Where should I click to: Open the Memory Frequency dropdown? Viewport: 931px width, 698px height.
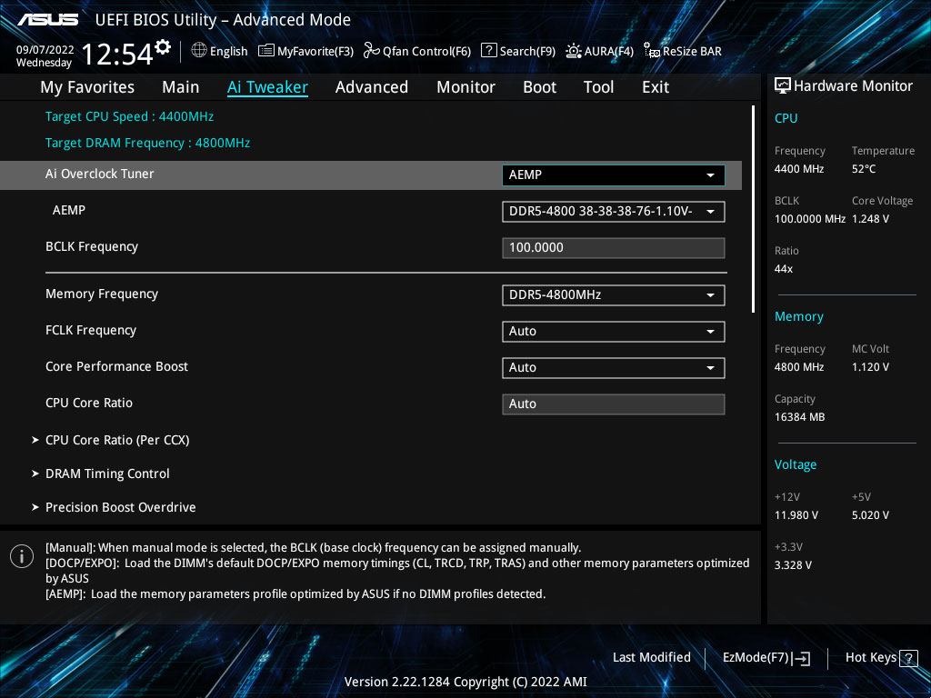point(613,294)
